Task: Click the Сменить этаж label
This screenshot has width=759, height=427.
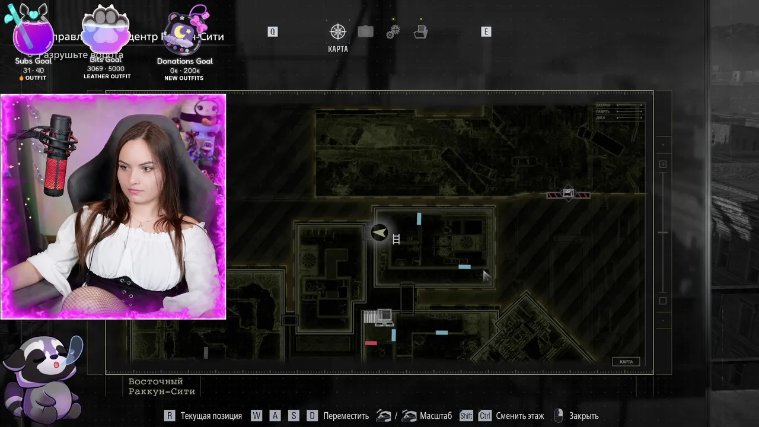Action: tap(520, 416)
